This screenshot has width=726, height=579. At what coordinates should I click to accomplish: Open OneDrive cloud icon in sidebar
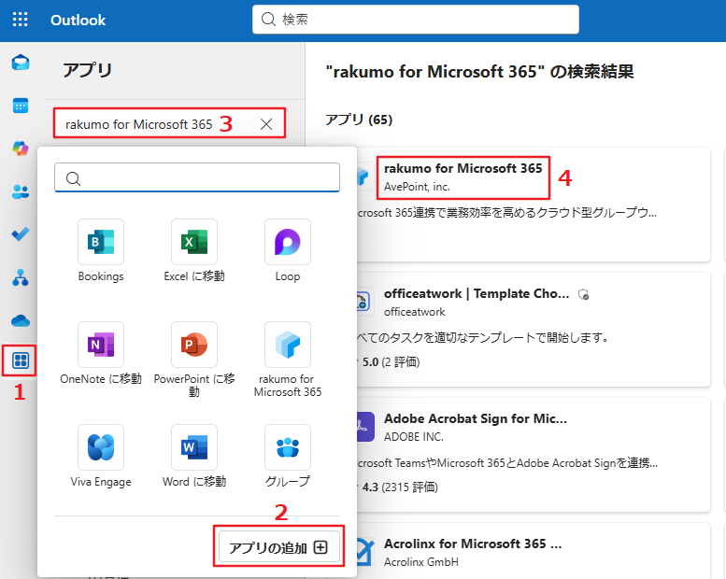tap(21, 320)
